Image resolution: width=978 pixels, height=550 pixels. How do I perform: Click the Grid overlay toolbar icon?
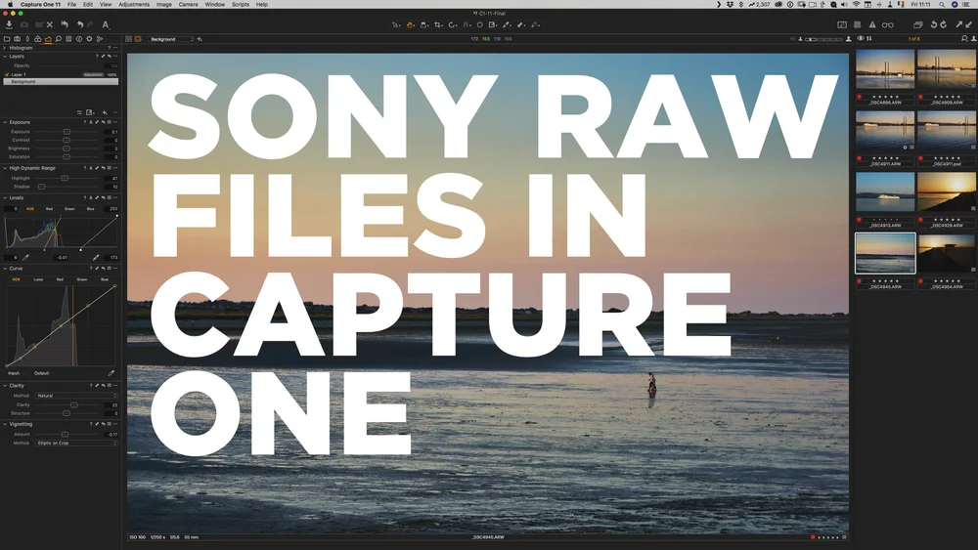[857, 25]
